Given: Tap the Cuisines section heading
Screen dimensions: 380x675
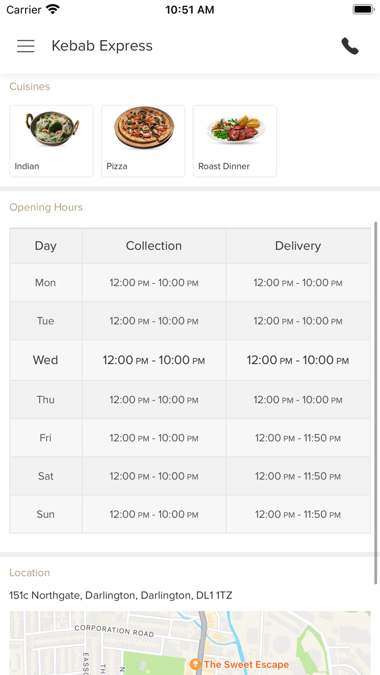Looking at the screenshot, I should tap(30, 87).
